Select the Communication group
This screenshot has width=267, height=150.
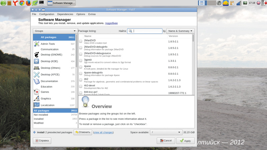[x=54, y=49]
